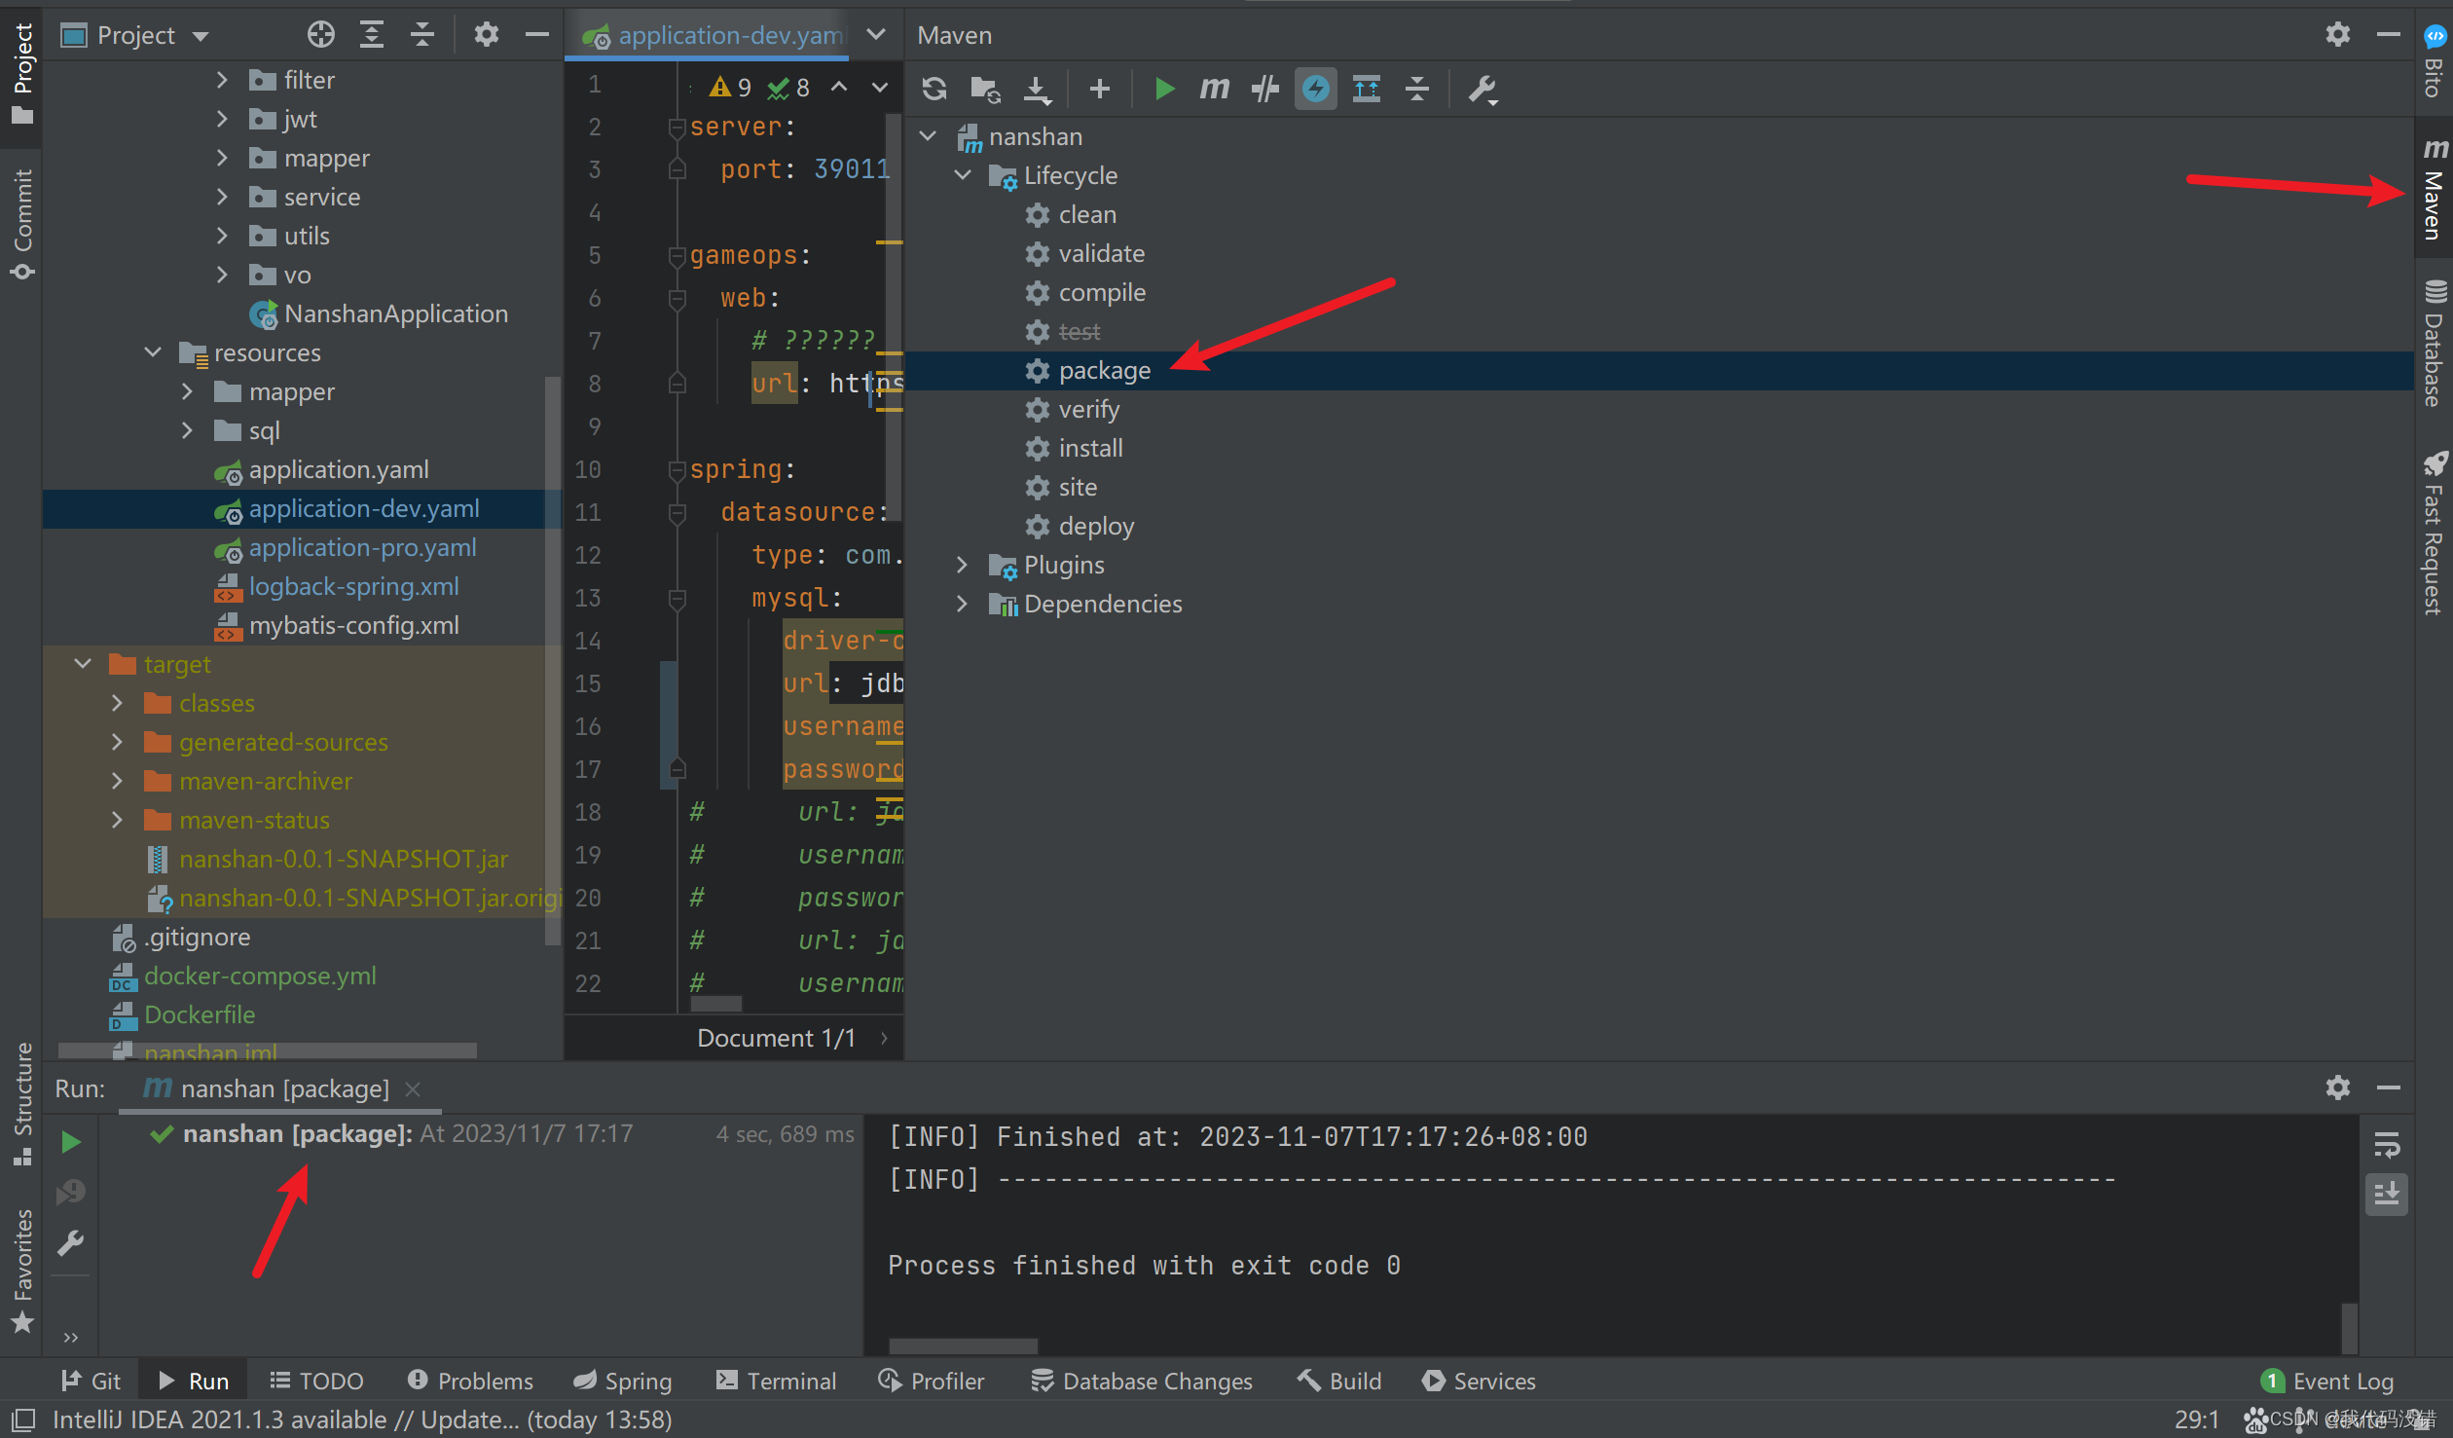Open Database sidebar panel
Image resolution: width=2453 pixels, height=1438 pixels.
(x=2434, y=343)
